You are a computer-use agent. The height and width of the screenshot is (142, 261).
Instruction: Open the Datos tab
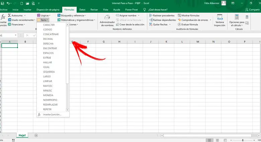point(82,10)
